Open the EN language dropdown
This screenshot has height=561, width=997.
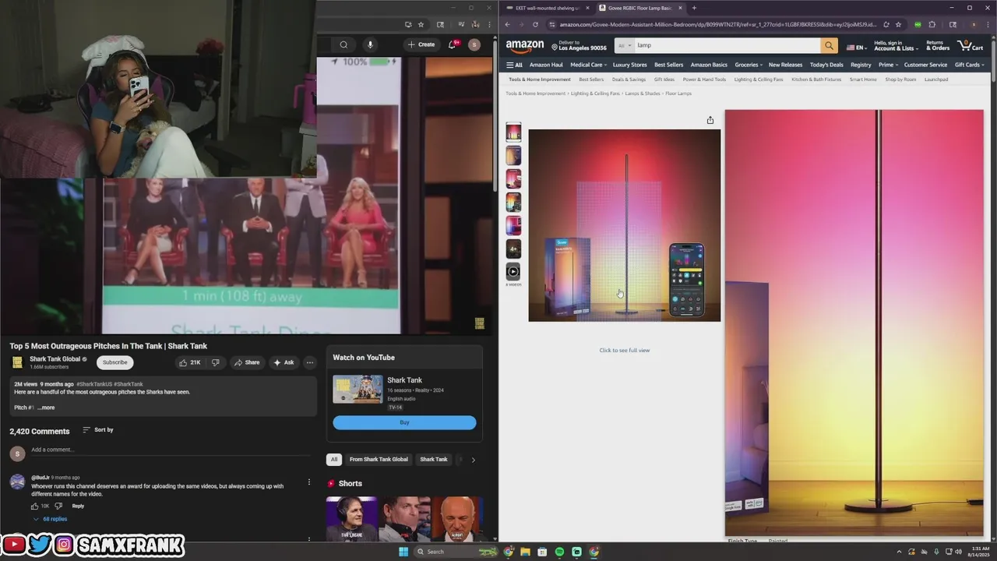click(x=856, y=47)
